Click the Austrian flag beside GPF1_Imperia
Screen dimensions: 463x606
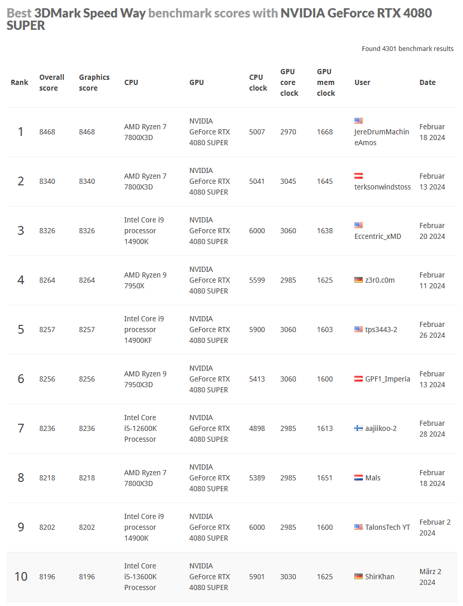coord(359,379)
